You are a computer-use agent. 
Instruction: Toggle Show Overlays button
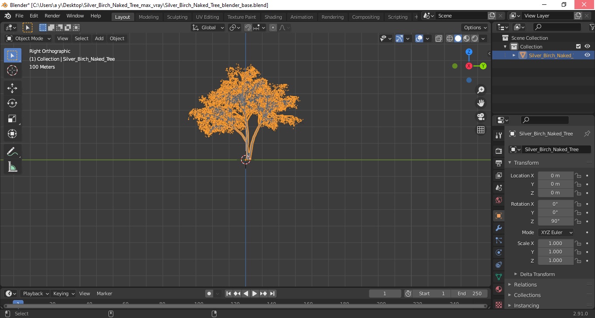point(419,38)
